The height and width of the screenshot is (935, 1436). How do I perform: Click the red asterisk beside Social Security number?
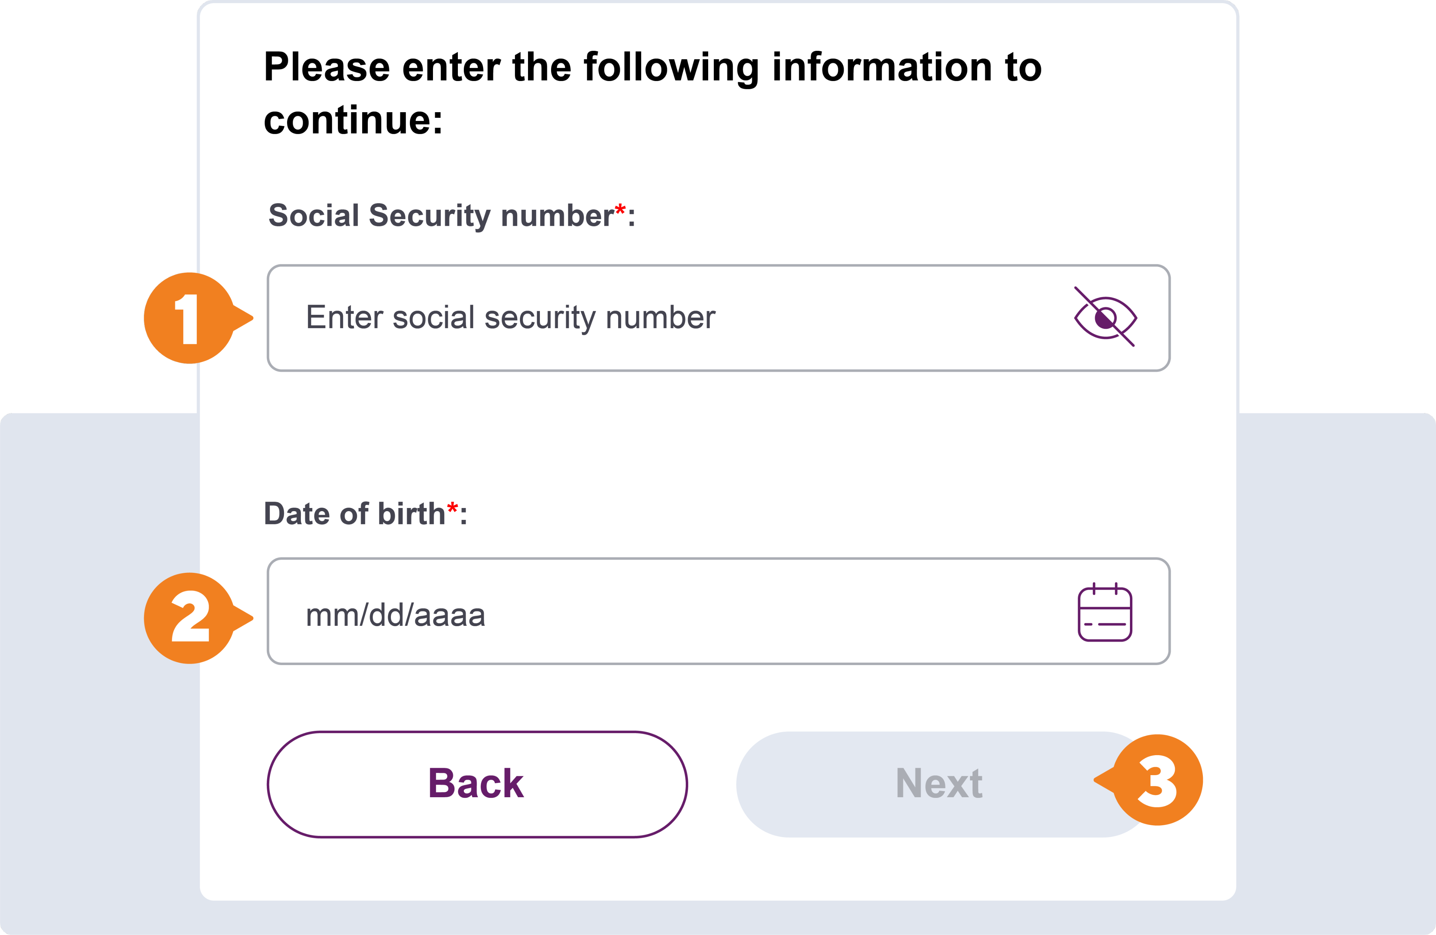(619, 210)
